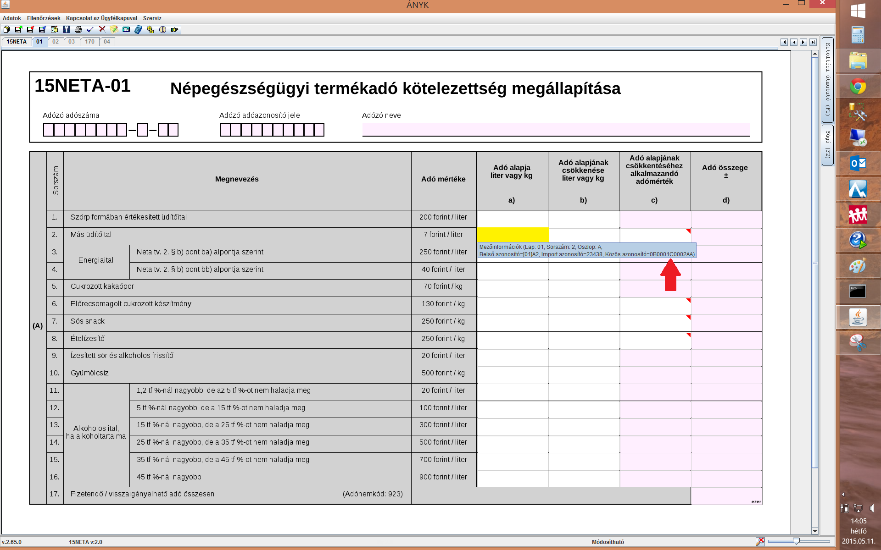Image resolution: width=881 pixels, height=550 pixels.
Task: Click the yellow note with pencil icon
Action: [x=114, y=29]
